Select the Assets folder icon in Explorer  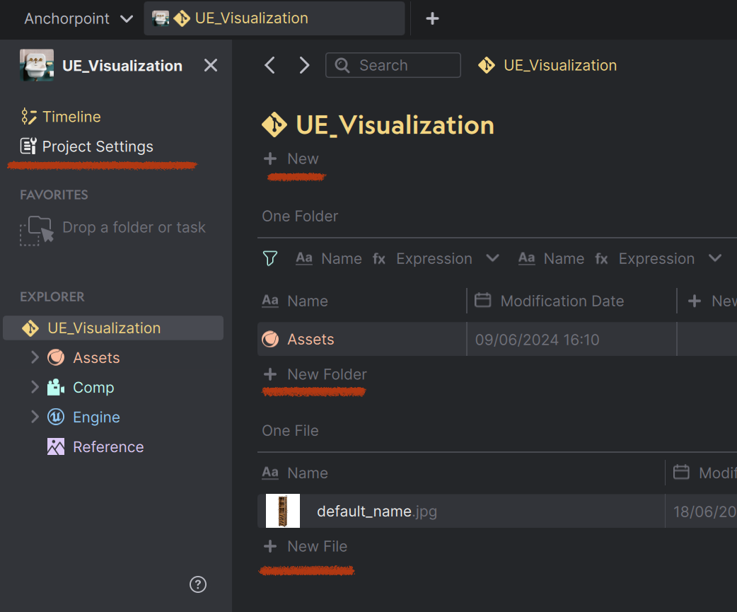[55, 357]
